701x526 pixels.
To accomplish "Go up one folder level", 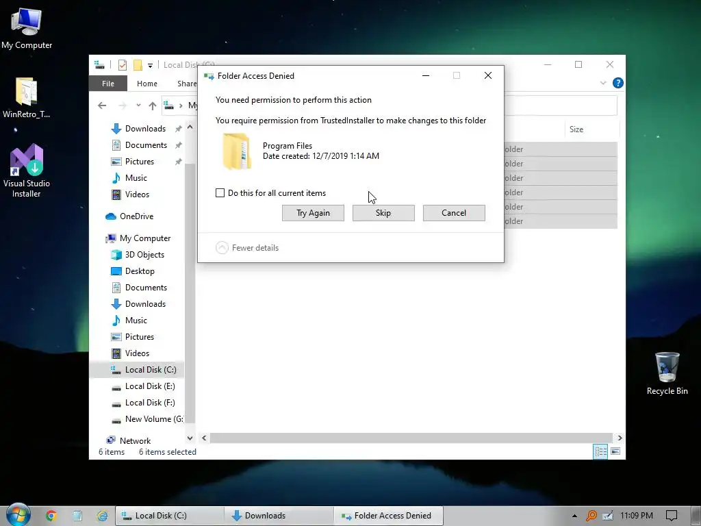I will (x=153, y=105).
